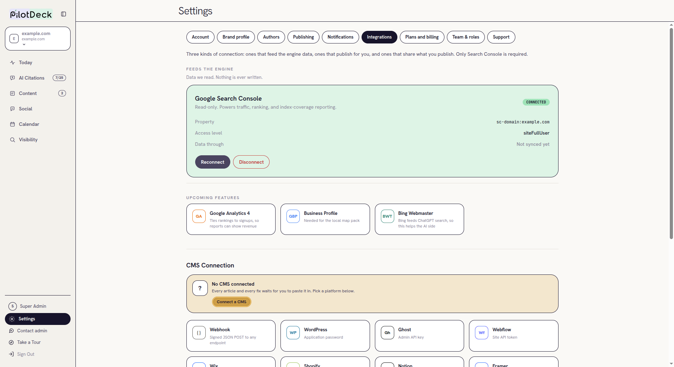Choose the Webflow CMS card
Image resolution: width=674 pixels, height=367 pixels.
[514, 336]
